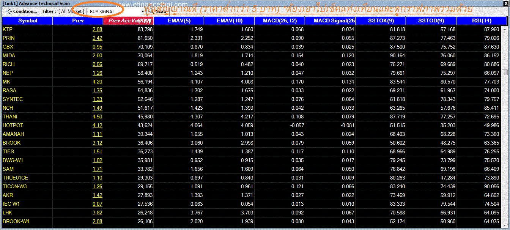
Task: Click the vertical scrollbar thumb
Action: [505, 72]
